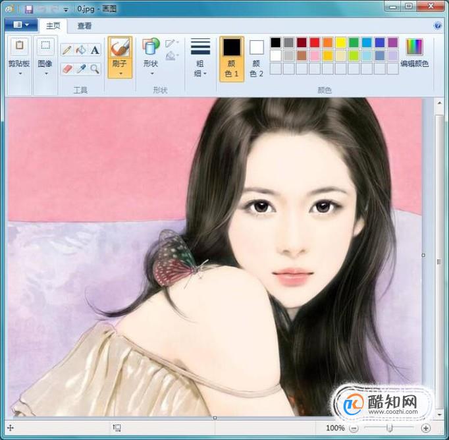This screenshot has width=449, height=440.
Task: Pick the orange palette color
Action: click(x=328, y=43)
